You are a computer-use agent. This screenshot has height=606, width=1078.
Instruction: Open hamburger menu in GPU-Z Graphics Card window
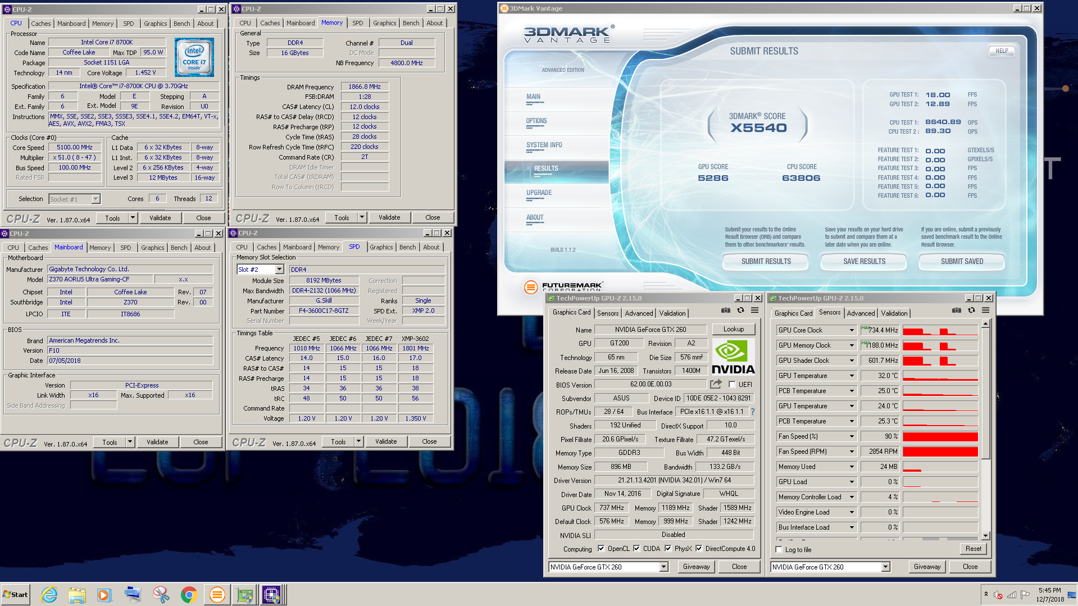point(754,310)
